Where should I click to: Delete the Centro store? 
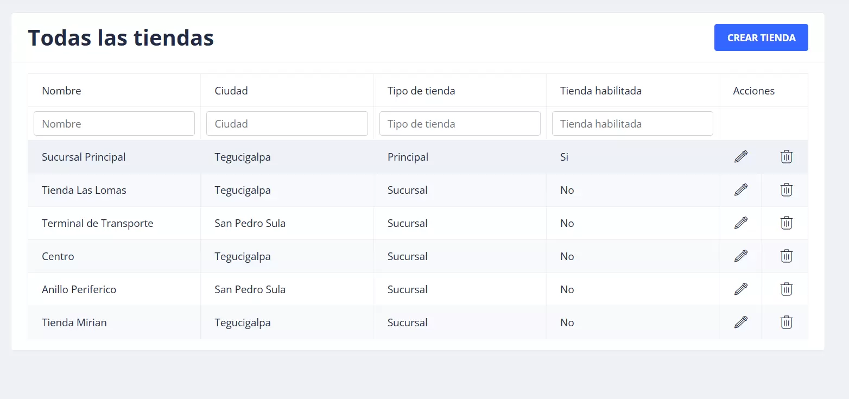(786, 256)
